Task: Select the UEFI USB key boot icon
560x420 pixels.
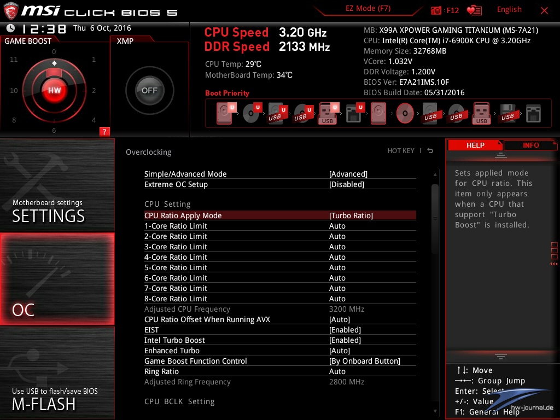Action: (329, 114)
